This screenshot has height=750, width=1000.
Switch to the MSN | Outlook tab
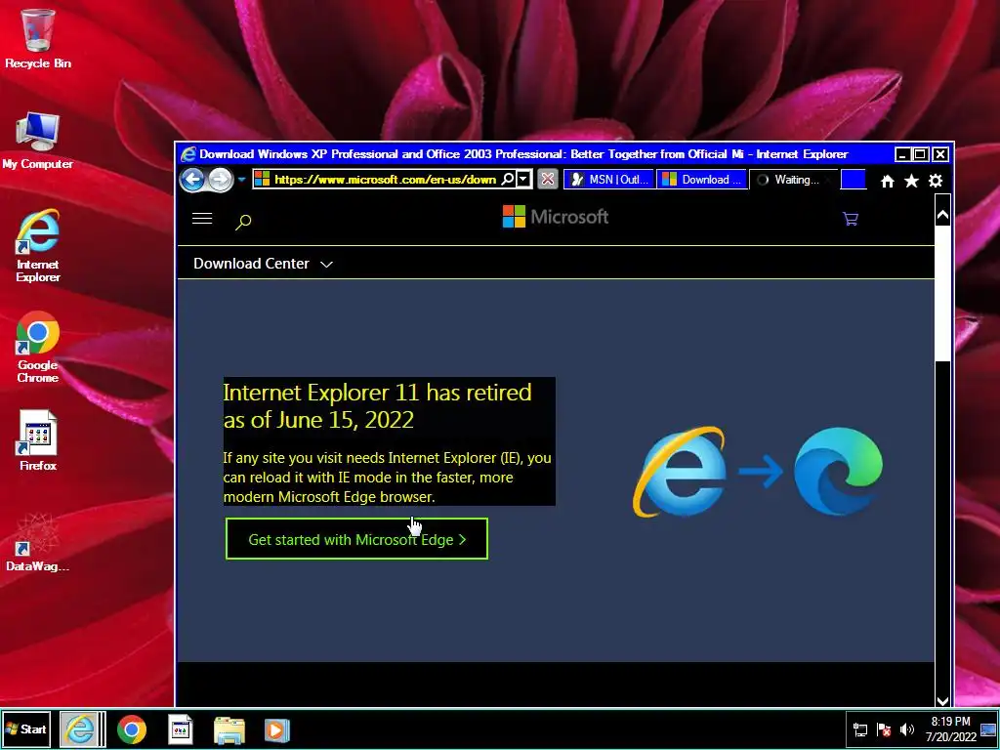[609, 180]
